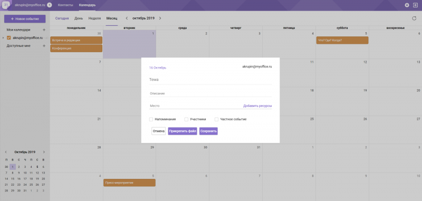Go to previous month in main toolbar
Image resolution: width=422 pixels, height=201 pixels.
[x=127, y=18]
